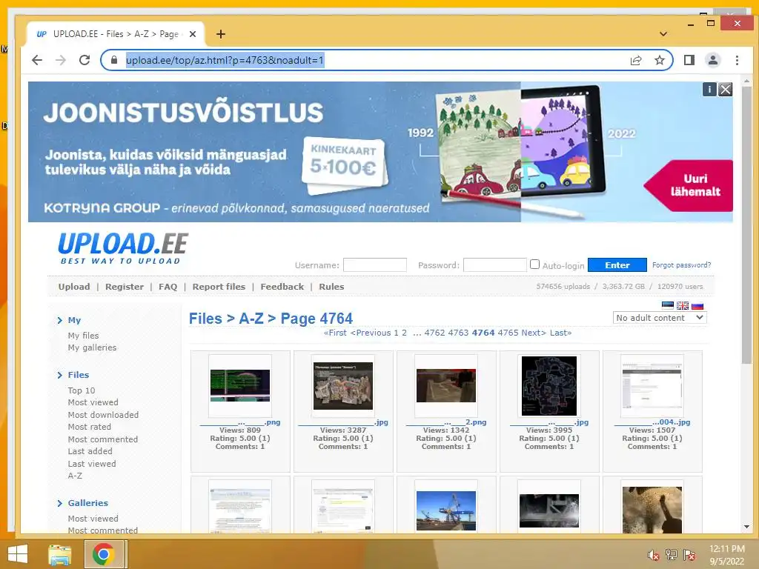759x569 pixels.
Task: Switch language to Estonian flag
Action: click(668, 305)
